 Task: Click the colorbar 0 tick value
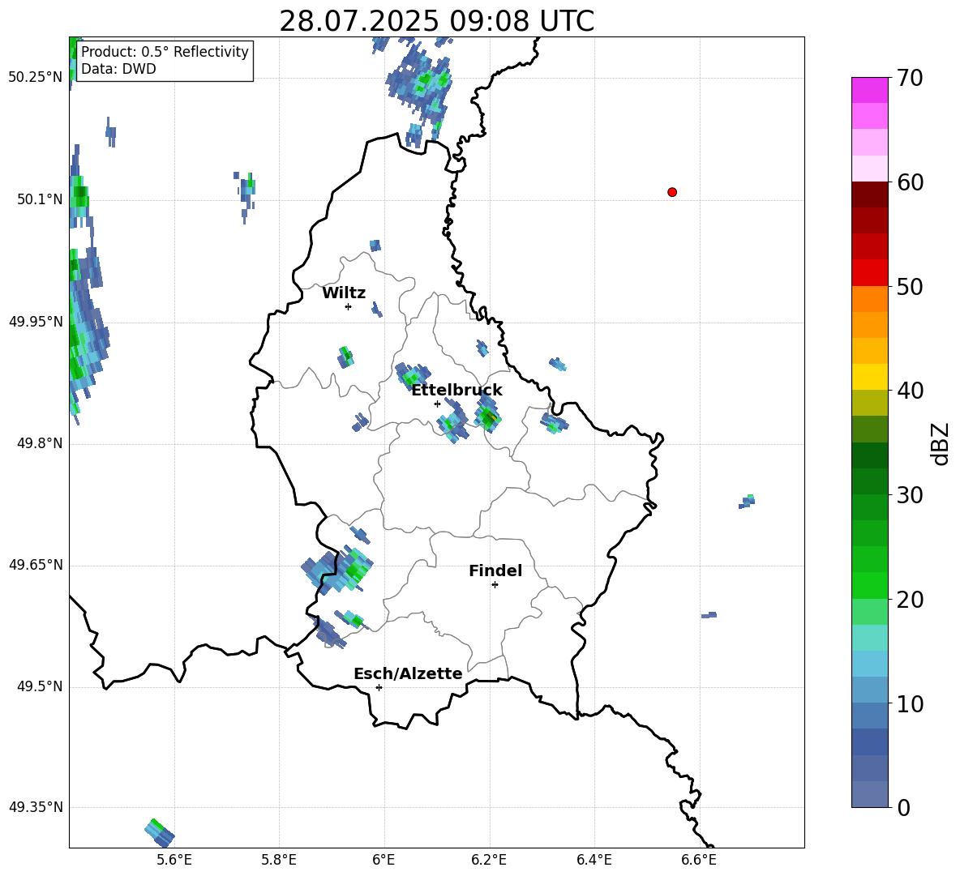(904, 807)
